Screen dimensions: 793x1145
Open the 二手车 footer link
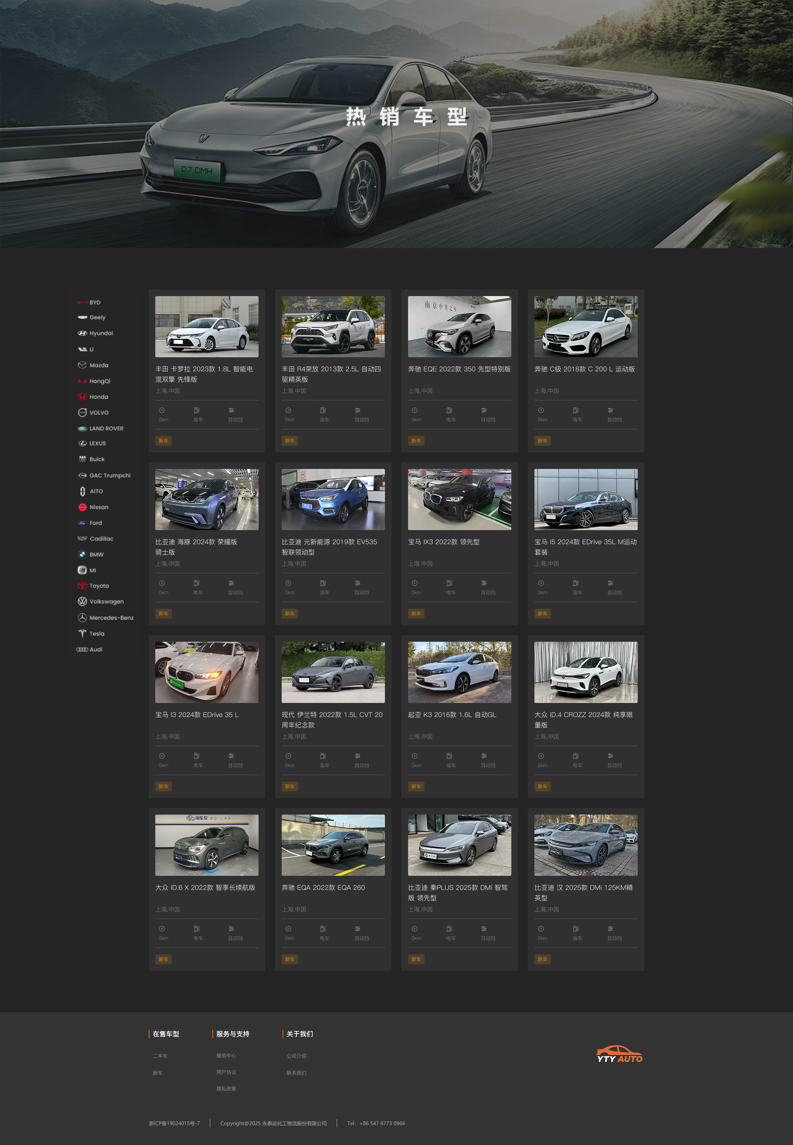(x=160, y=1055)
